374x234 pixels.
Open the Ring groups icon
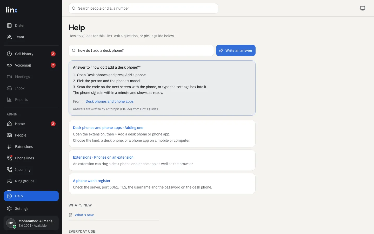(x=9, y=181)
